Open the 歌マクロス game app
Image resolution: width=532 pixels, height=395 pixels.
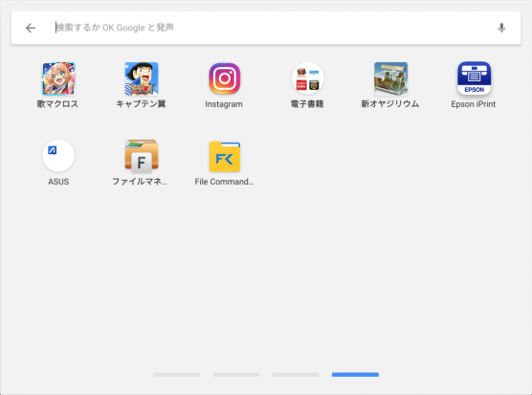(58, 78)
